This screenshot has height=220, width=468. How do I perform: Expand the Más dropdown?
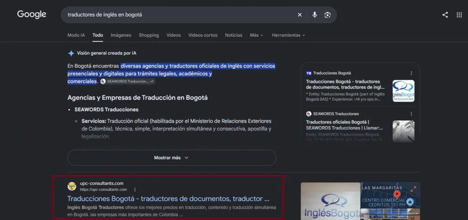click(x=256, y=35)
